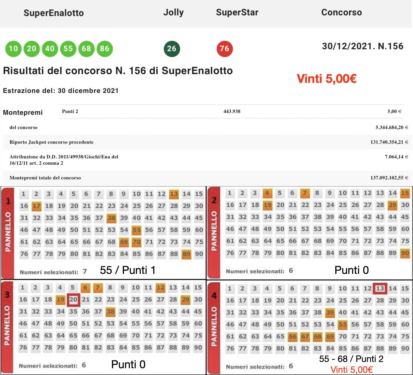Click the green winning ball 55

point(68,49)
